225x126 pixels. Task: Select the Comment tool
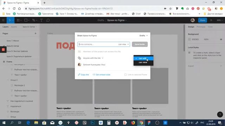48,20
